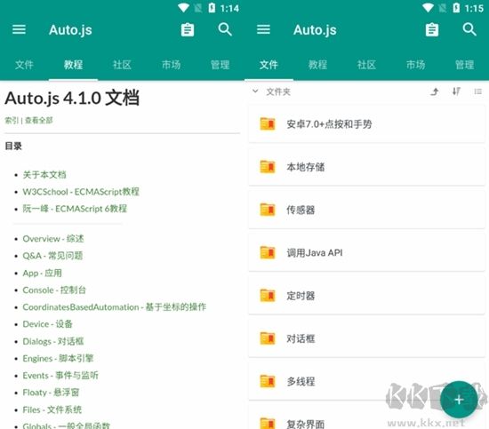Open 社区 tab in right screen
Image resolution: width=489 pixels, height=429 pixels.
[366, 65]
